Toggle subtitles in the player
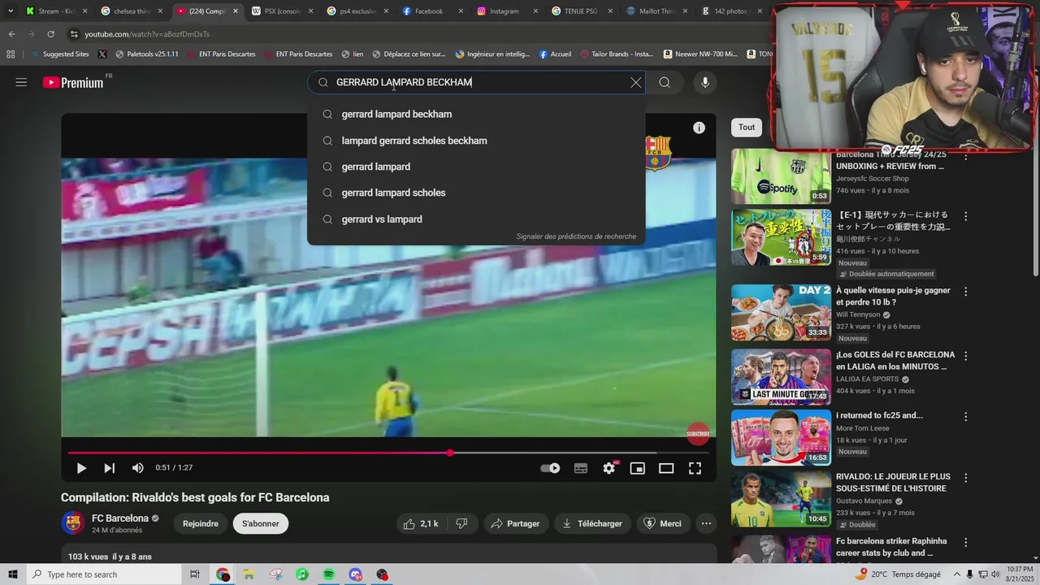 pos(580,468)
